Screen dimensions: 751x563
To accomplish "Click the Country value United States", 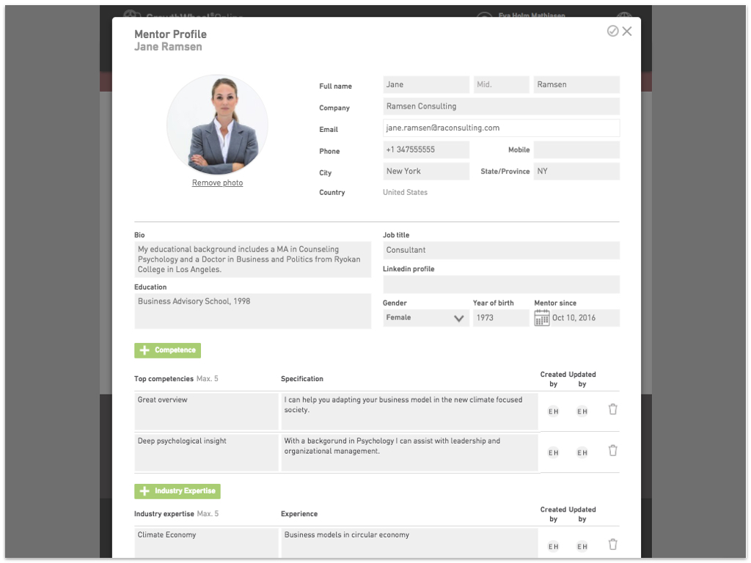I will [x=405, y=193].
